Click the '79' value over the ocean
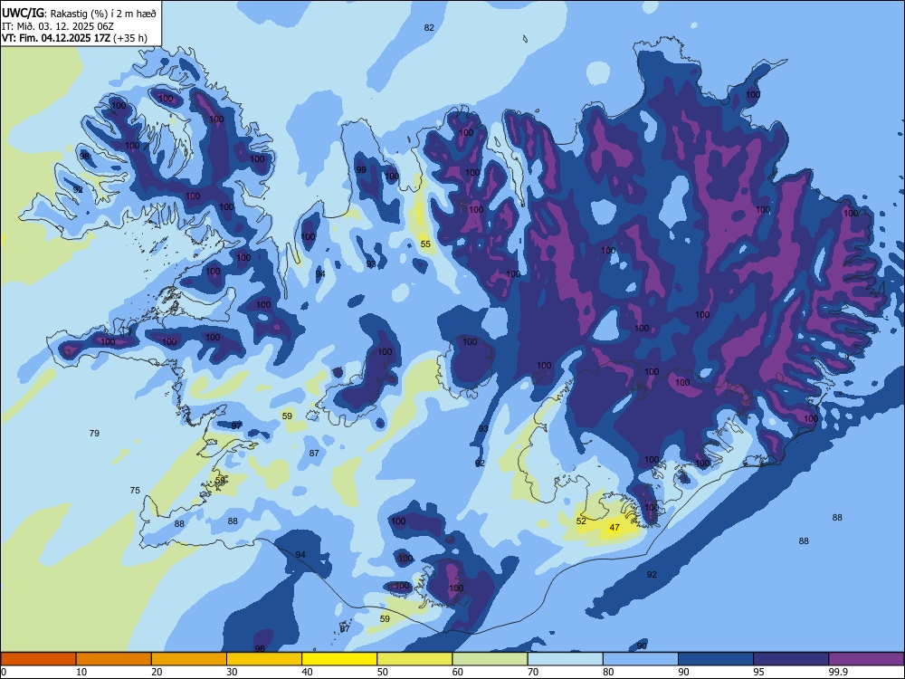905x679 pixels. tap(95, 433)
